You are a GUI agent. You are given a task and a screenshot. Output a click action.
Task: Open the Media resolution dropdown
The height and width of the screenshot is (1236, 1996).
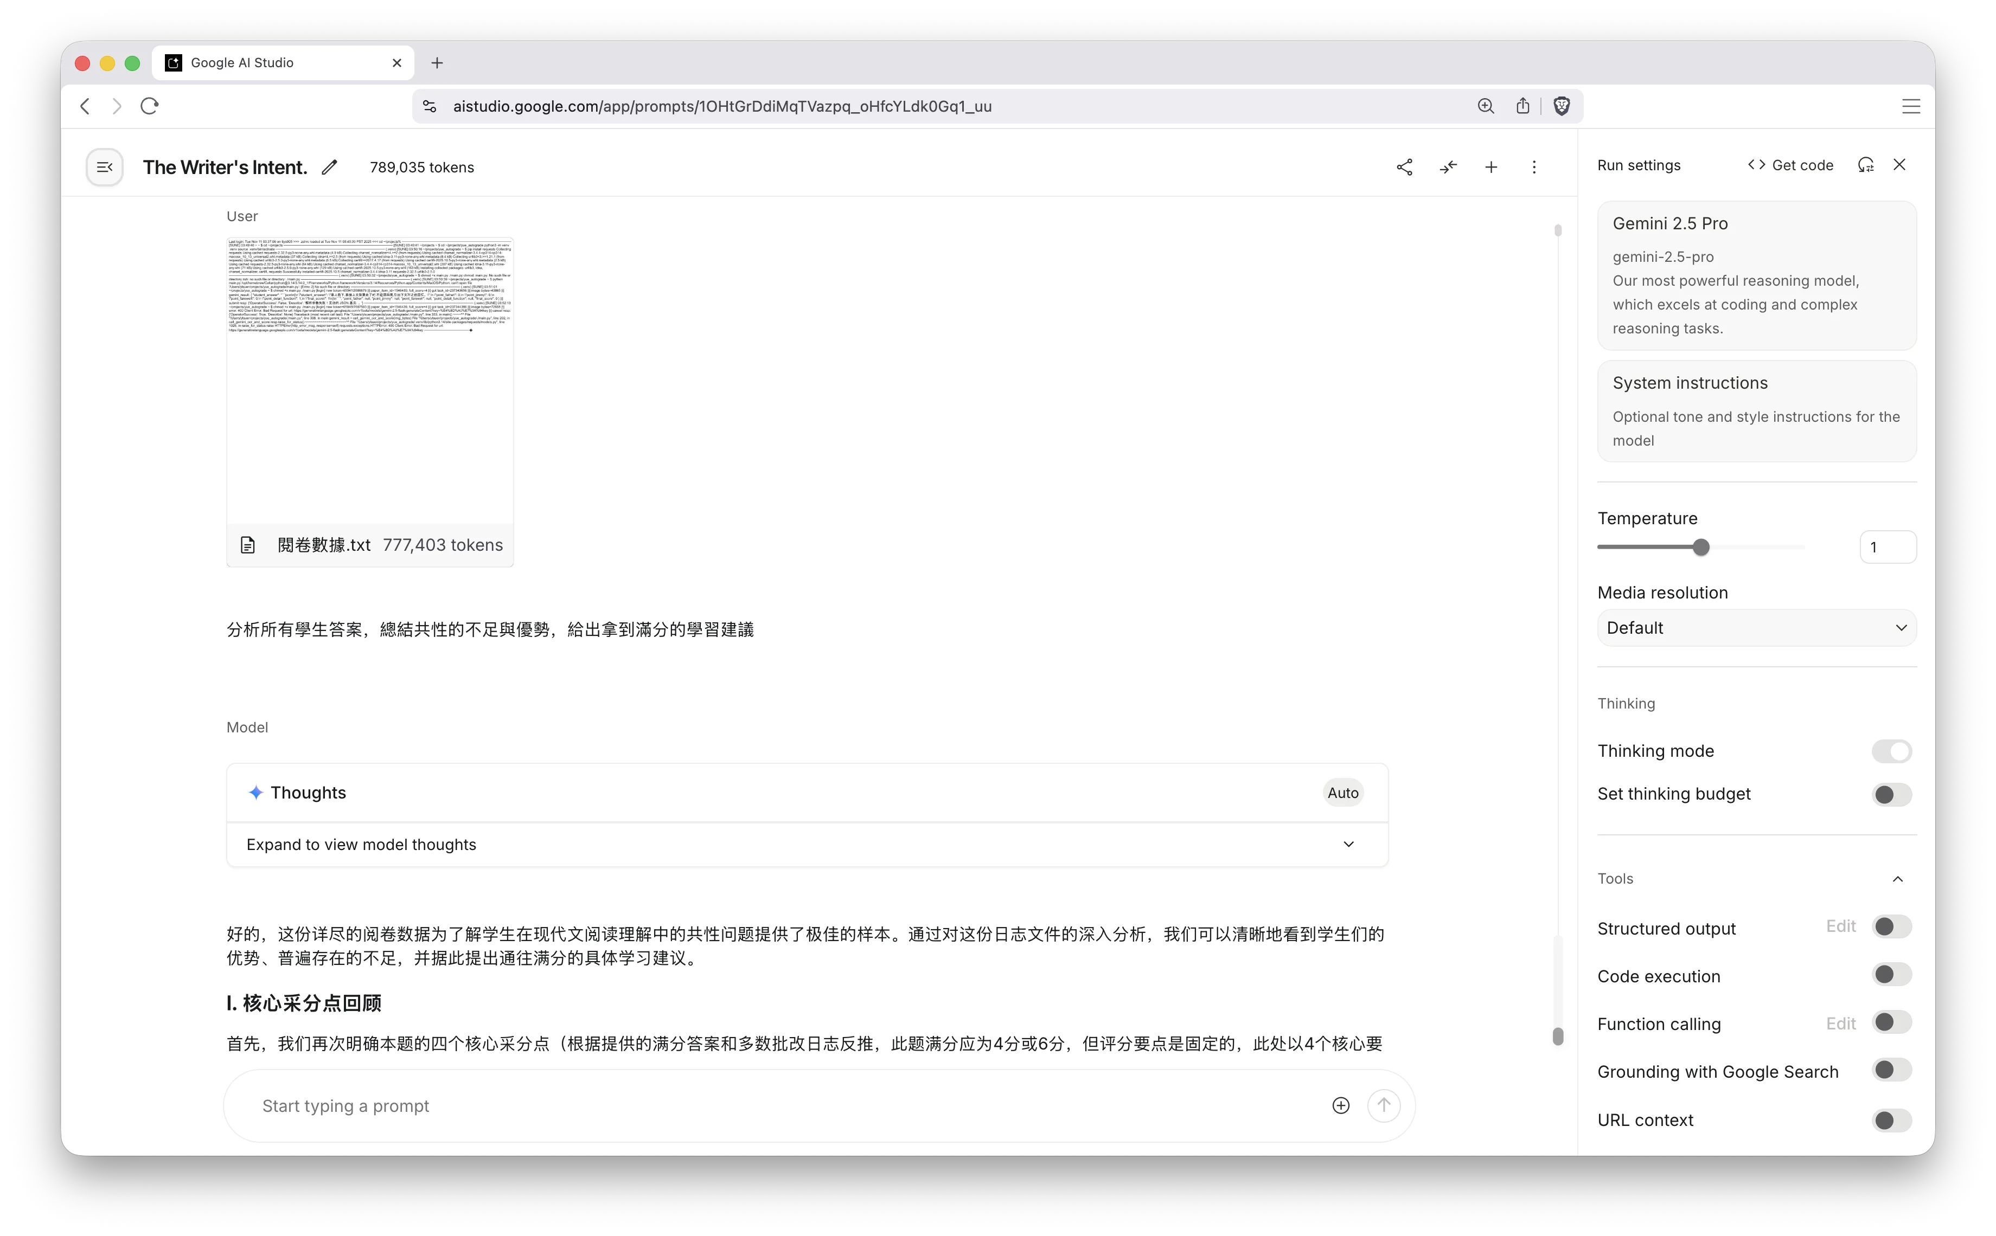[1756, 627]
